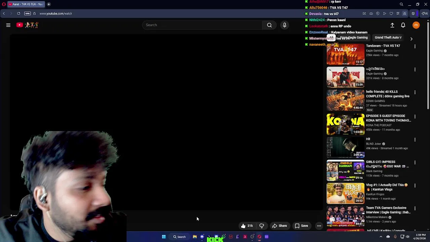Open options for Team TVA Gamers Interview video
The image size is (430, 242).
coord(415,208)
